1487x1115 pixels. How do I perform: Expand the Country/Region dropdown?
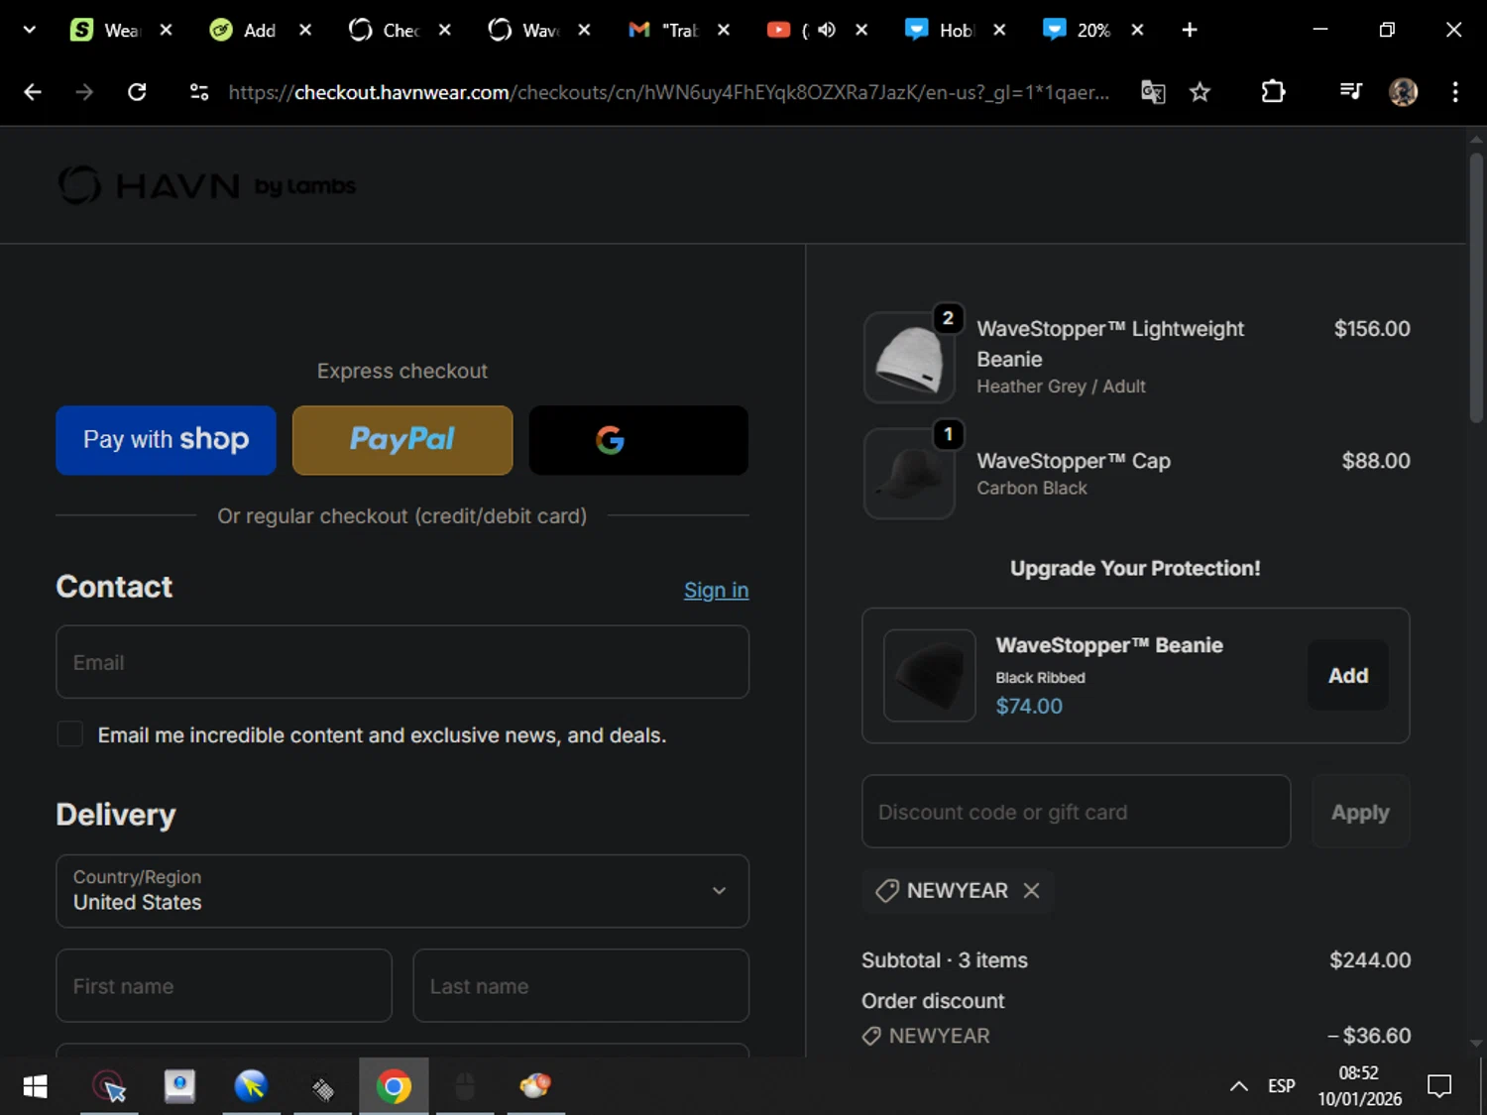click(x=402, y=891)
